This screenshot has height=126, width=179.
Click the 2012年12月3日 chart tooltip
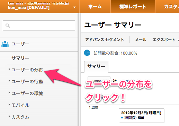click(x=141, y=115)
